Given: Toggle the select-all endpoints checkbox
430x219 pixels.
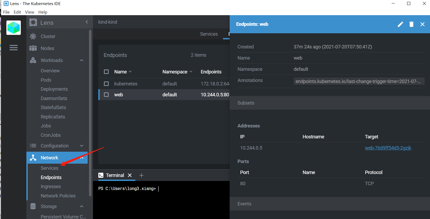Looking at the screenshot, I should [x=106, y=72].
